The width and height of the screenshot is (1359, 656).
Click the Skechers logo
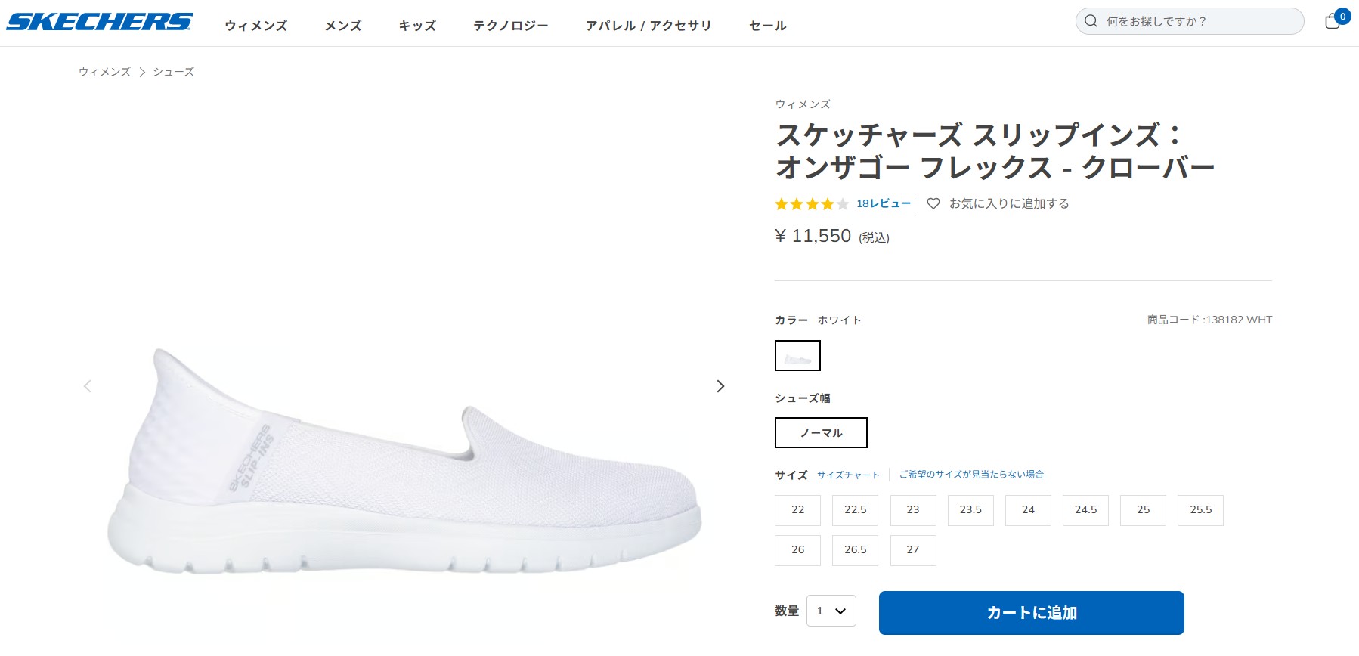[x=98, y=20]
